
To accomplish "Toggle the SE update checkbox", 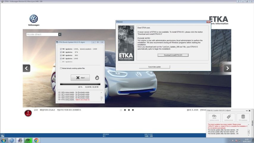I will click(61, 52).
